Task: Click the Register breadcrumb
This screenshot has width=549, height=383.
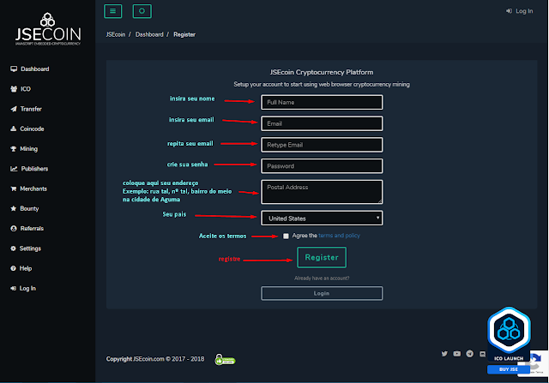Action: (184, 34)
